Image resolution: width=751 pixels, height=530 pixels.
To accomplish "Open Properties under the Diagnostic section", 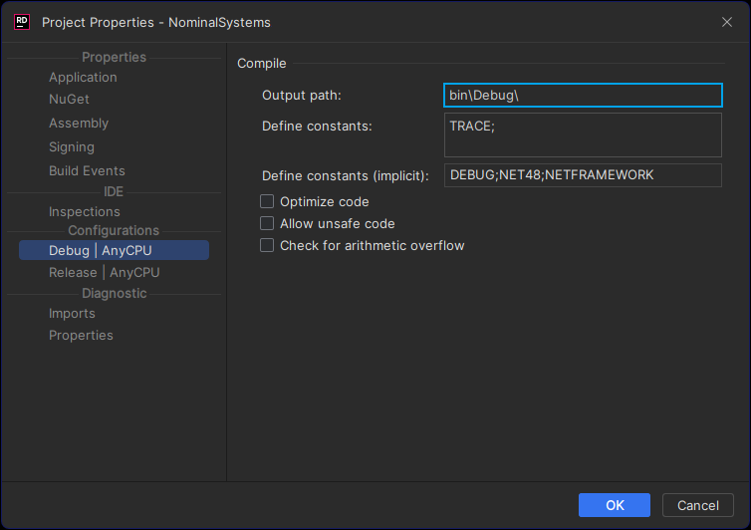I will pyautogui.click(x=81, y=336).
